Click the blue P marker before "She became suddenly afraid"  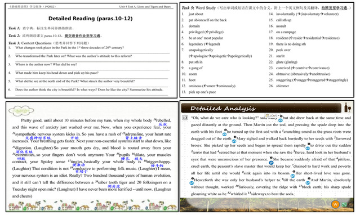(271, 163)
